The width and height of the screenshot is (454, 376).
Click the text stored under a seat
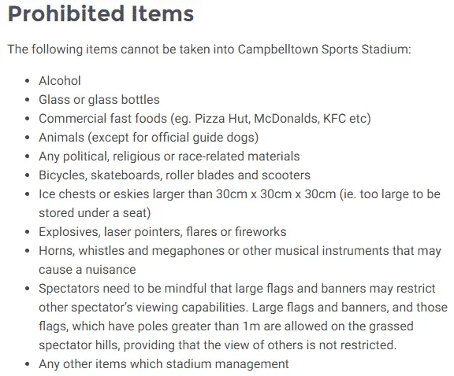point(95,213)
